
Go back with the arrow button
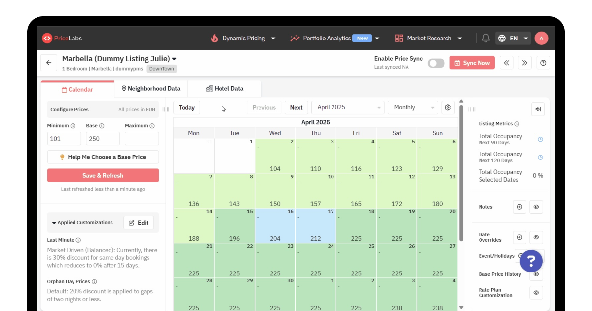click(x=49, y=63)
